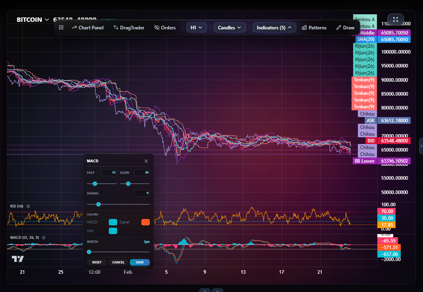Viewport: 423px width, 292px height.
Task: Click the Signal period slider handle
Action: 99,204
